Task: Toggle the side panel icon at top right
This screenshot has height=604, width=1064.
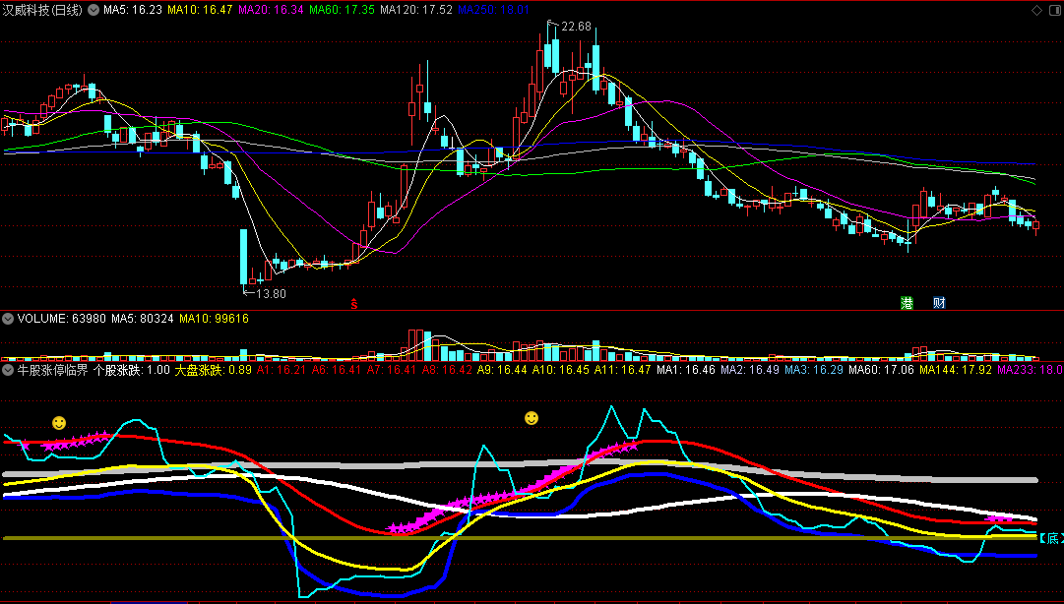Action: [x=1055, y=10]
